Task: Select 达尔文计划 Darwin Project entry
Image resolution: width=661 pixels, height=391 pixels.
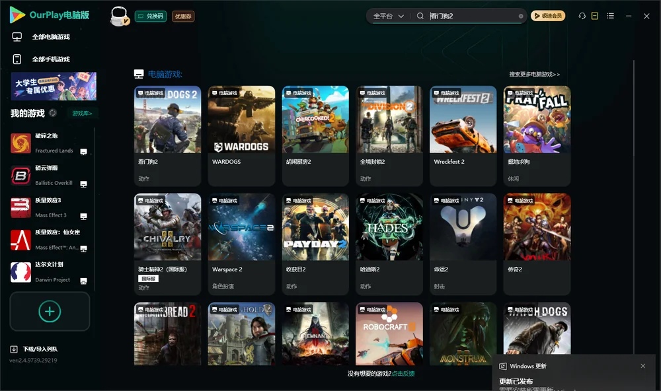Action: [x=50, y=272]
